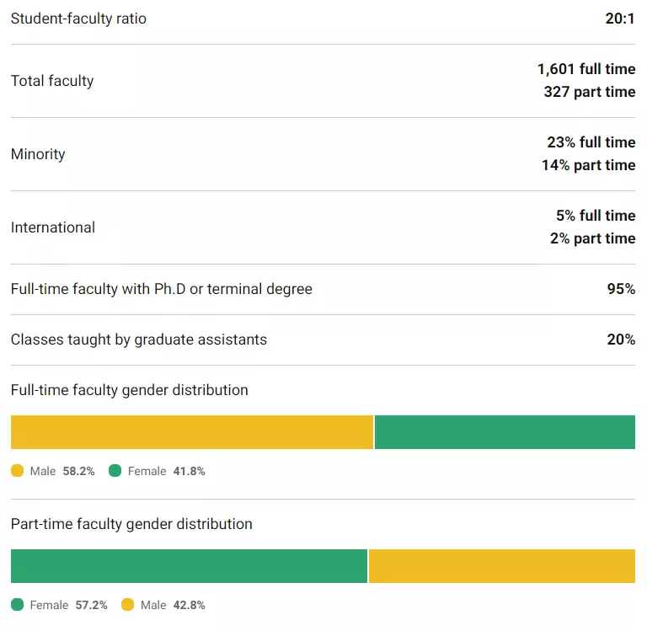This screenshot has width=647, height=631.
Task: Select the yellow Male segment of full-time bar
Action: 191,432
